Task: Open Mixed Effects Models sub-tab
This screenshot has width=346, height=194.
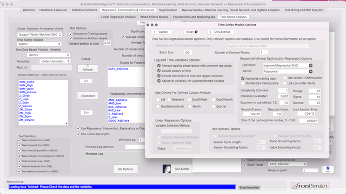Action: click(154, 17)
